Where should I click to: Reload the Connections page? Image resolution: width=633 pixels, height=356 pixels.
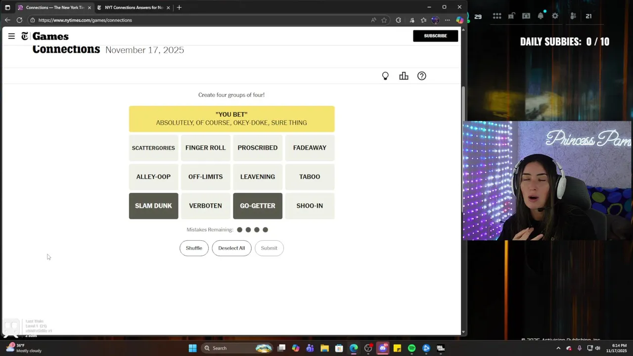coord(19,20)
